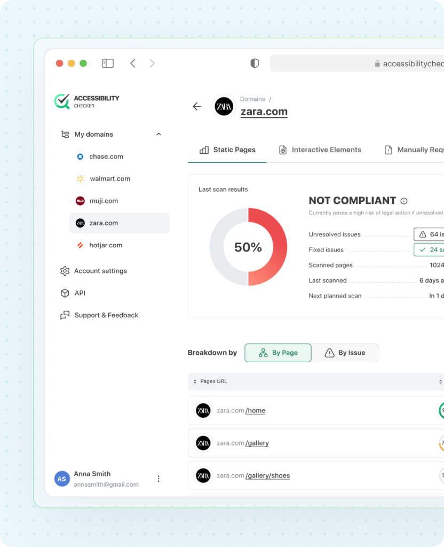Open Anna Smith's three-dot menu
This screenshot has height=547, width=444.
pyautogui.click(x=158, y=479)
